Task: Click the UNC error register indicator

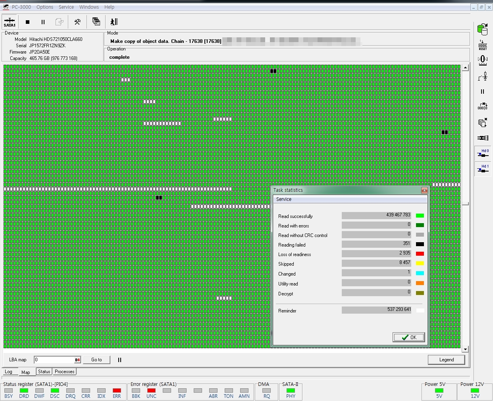Action: click(x=151, y=391)
